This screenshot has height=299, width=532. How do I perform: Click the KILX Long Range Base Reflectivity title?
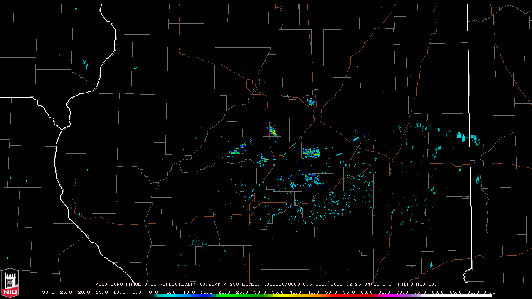[x=146, y=284]
